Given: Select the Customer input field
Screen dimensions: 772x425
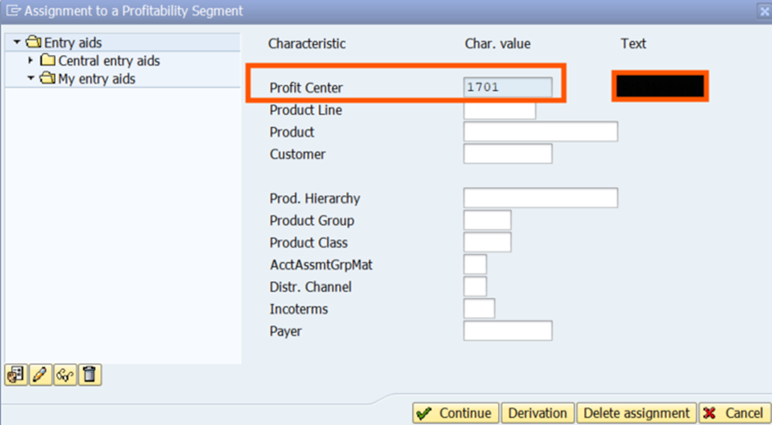Looking at the screenshot, I should point(507,154).
